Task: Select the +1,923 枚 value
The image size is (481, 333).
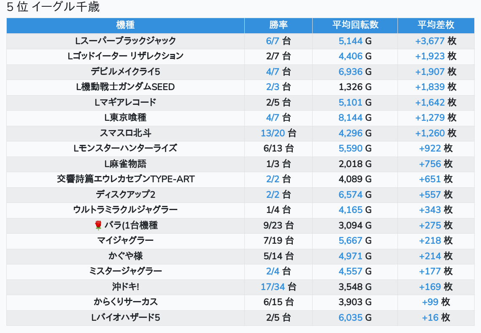Action: [435, 56]
